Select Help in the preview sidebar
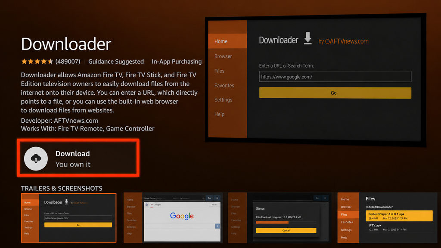The height and width of the screenshot is (248, 441). (x=219, y=114)
